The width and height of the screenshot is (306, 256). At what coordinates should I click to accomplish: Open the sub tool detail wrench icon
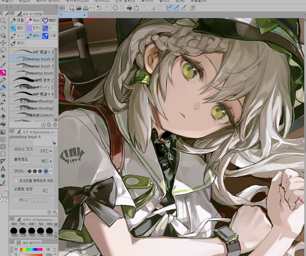[x=55, y=212]
